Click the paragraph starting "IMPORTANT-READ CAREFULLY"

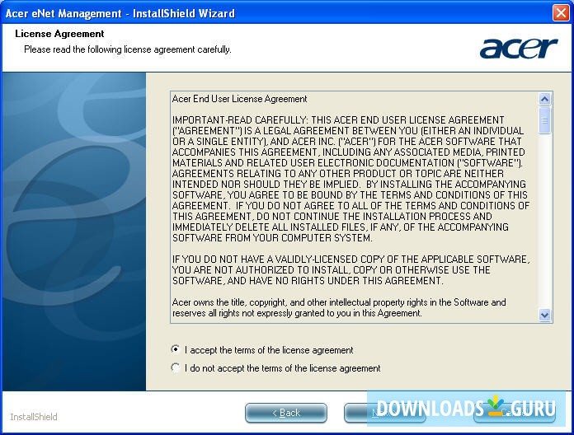click(351, 179)
